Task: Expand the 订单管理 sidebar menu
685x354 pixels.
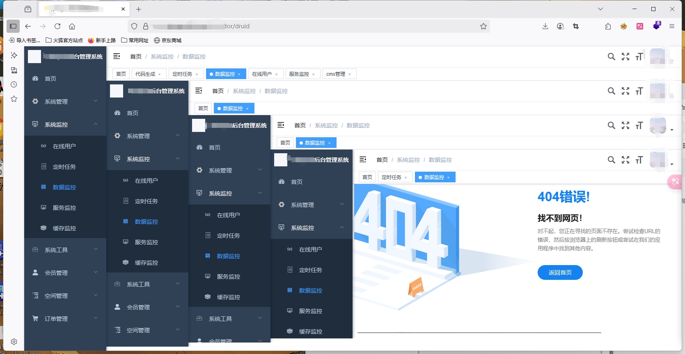Action: [x=65, y=318]
